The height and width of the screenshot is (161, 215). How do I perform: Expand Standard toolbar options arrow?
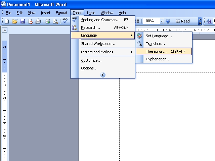[200, 21]
